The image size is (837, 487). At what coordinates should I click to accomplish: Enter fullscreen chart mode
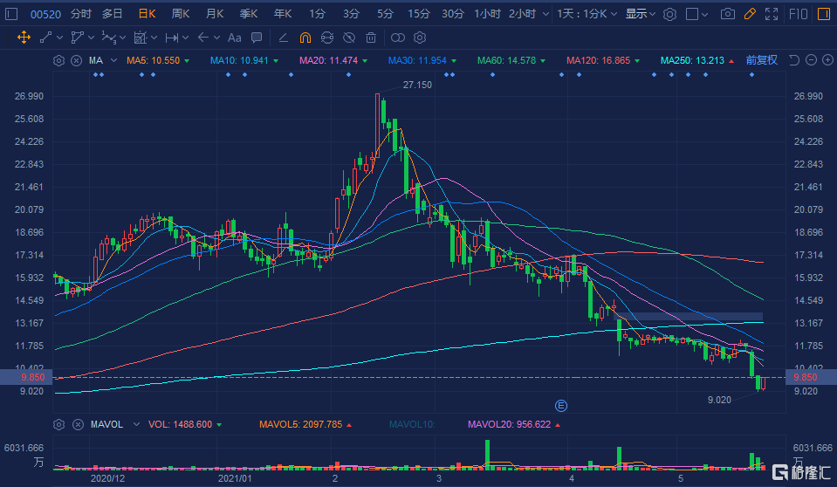[771, 14]
